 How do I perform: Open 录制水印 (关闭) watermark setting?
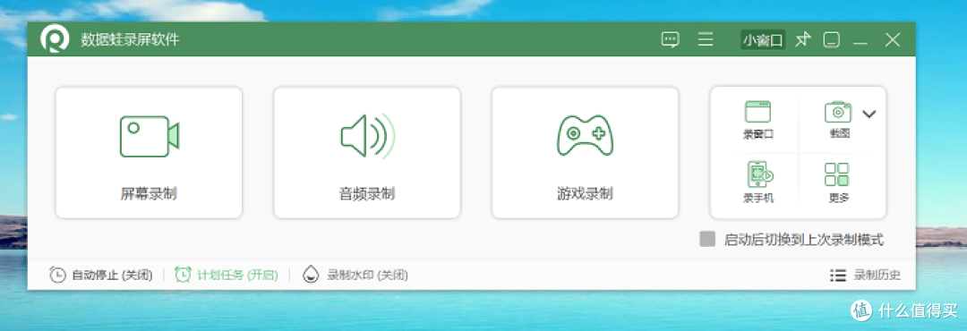coord(355,275)
